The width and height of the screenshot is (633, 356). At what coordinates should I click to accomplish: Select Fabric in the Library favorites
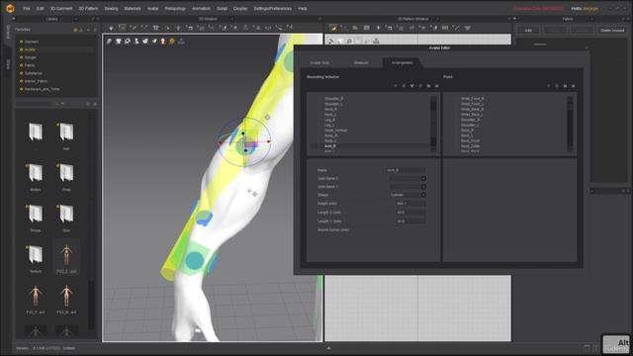(x=30, y=65)
